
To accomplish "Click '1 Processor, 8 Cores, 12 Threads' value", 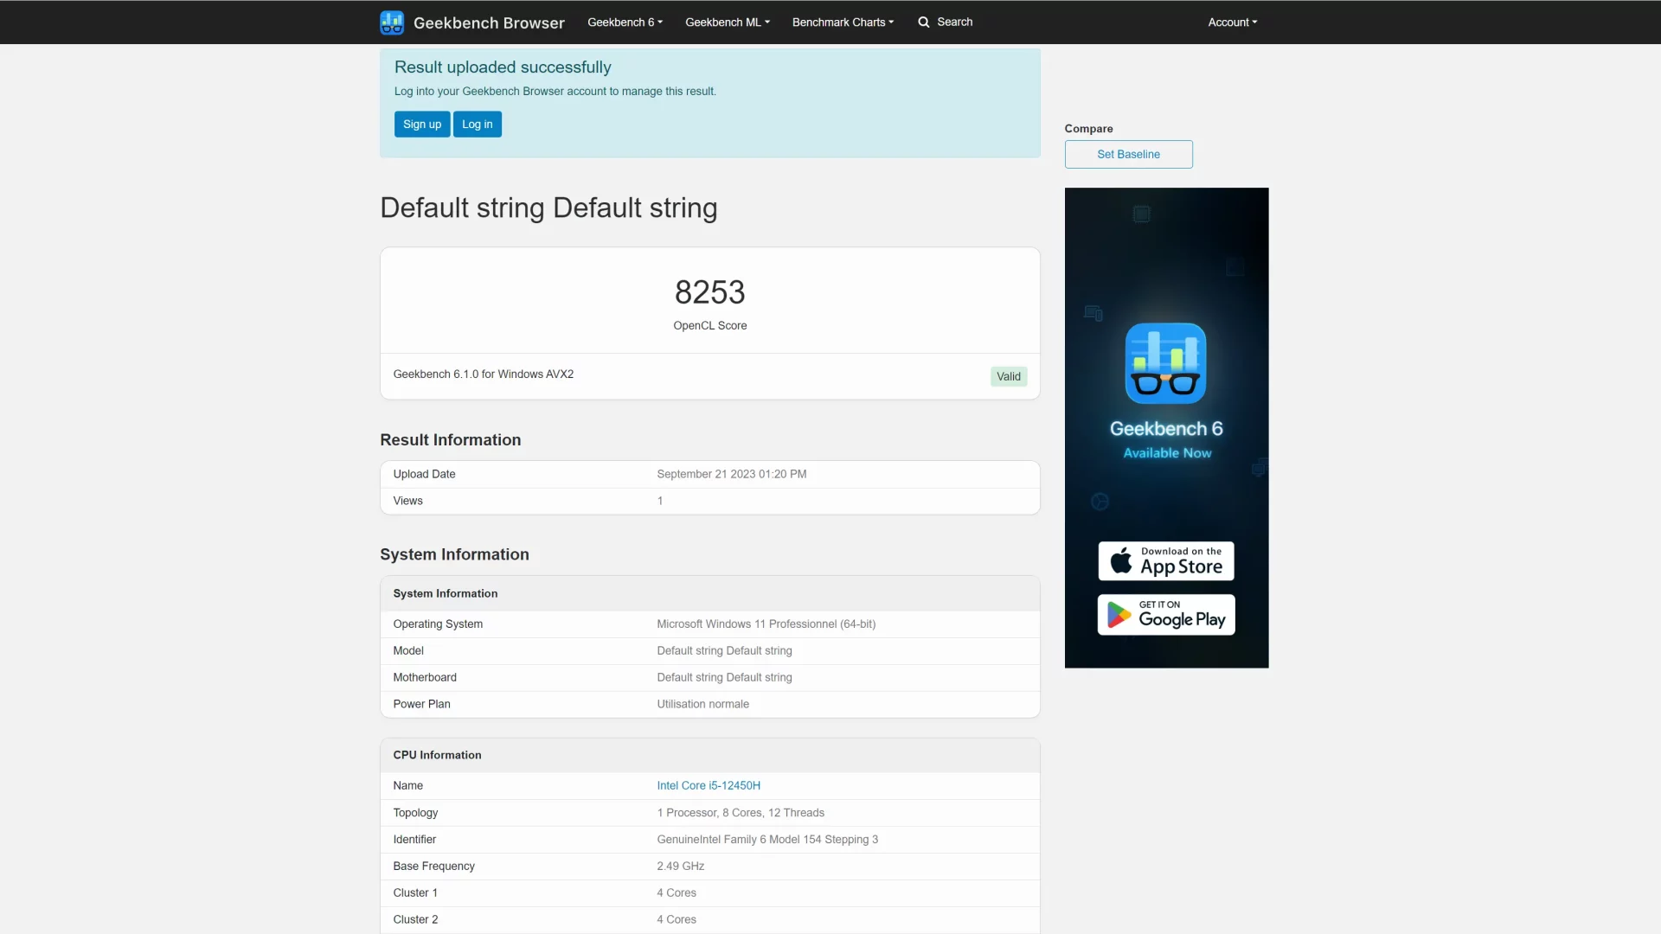I will (x=741, y=813).
